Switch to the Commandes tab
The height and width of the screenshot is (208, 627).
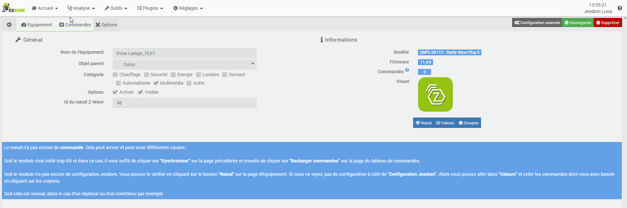click(x=75, y=25)
